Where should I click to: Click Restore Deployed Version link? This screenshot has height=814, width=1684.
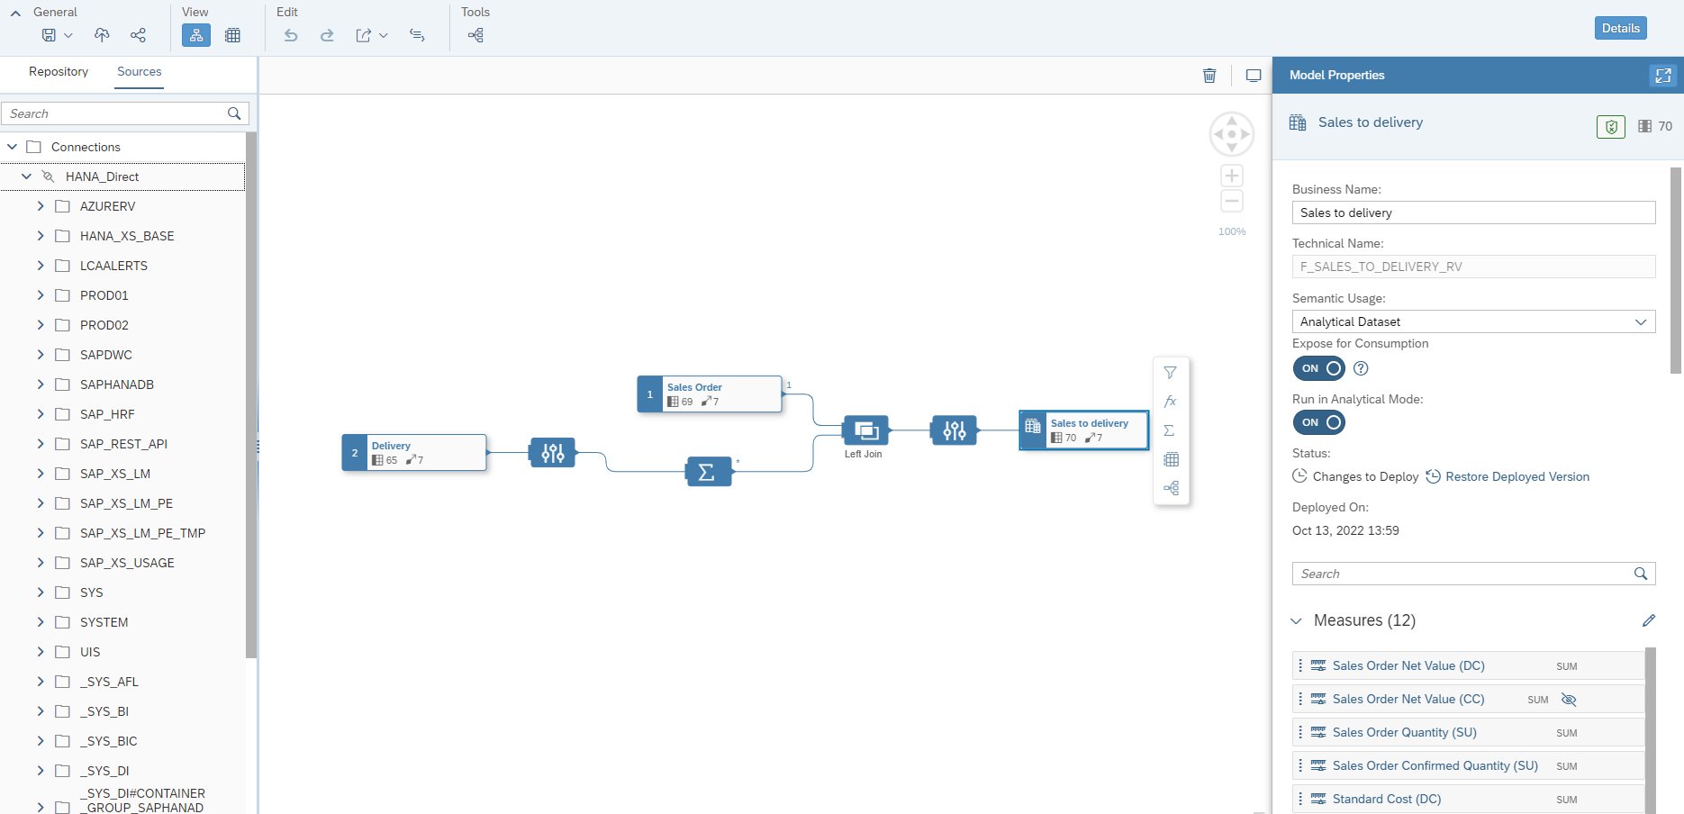tap(1517, 476)
